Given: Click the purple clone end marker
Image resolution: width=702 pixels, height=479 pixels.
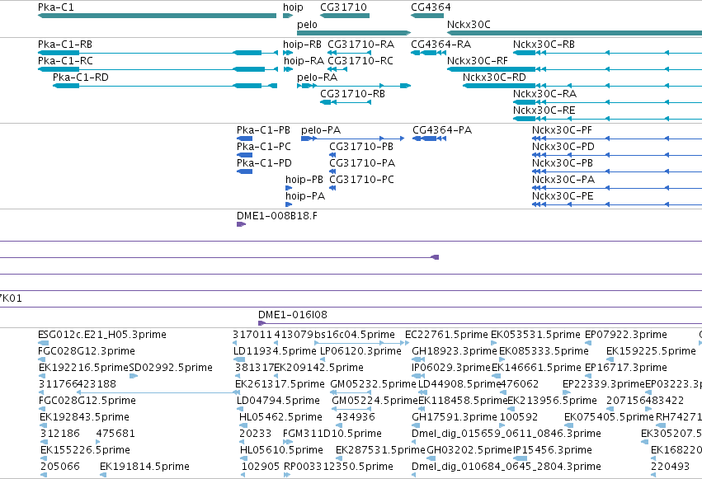Looking at the screenshot, I should point(435,257).
